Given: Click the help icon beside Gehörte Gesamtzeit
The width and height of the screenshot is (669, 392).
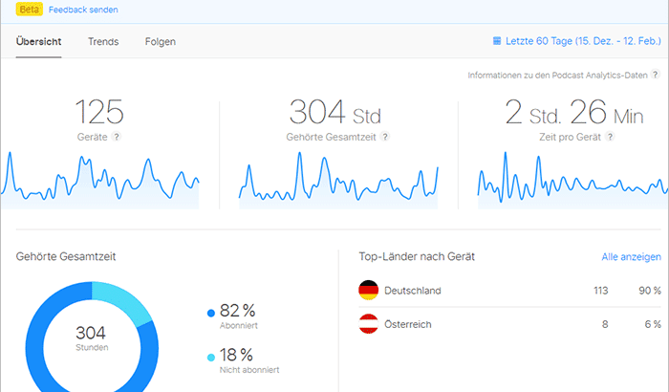Looking at the screenshot, I should tap(385, 137).
